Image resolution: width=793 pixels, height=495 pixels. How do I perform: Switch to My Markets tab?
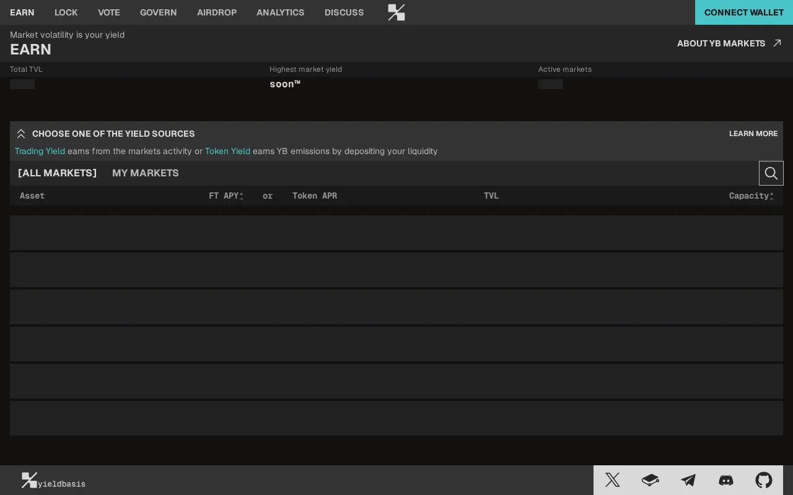coord(146,173)
